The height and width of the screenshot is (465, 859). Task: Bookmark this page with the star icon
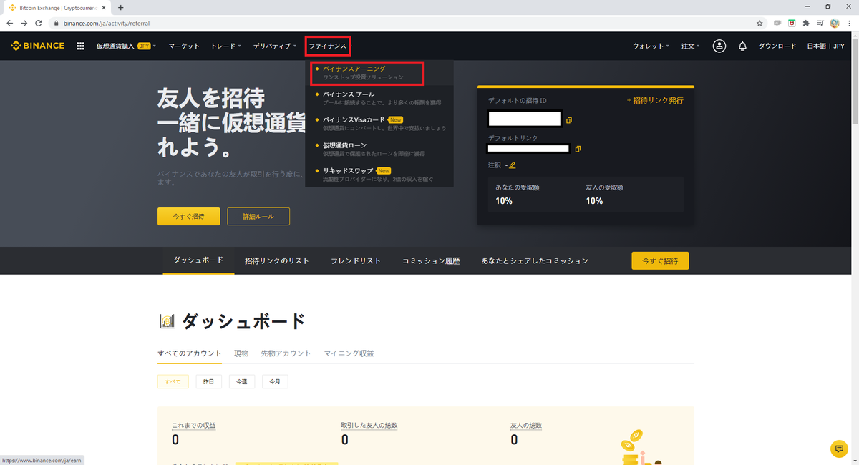point(759,23)
